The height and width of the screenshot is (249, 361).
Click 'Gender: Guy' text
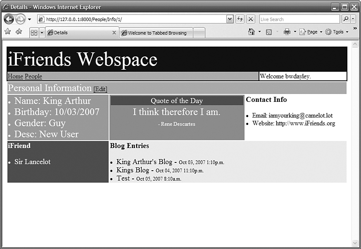click(x=40, y=123)
